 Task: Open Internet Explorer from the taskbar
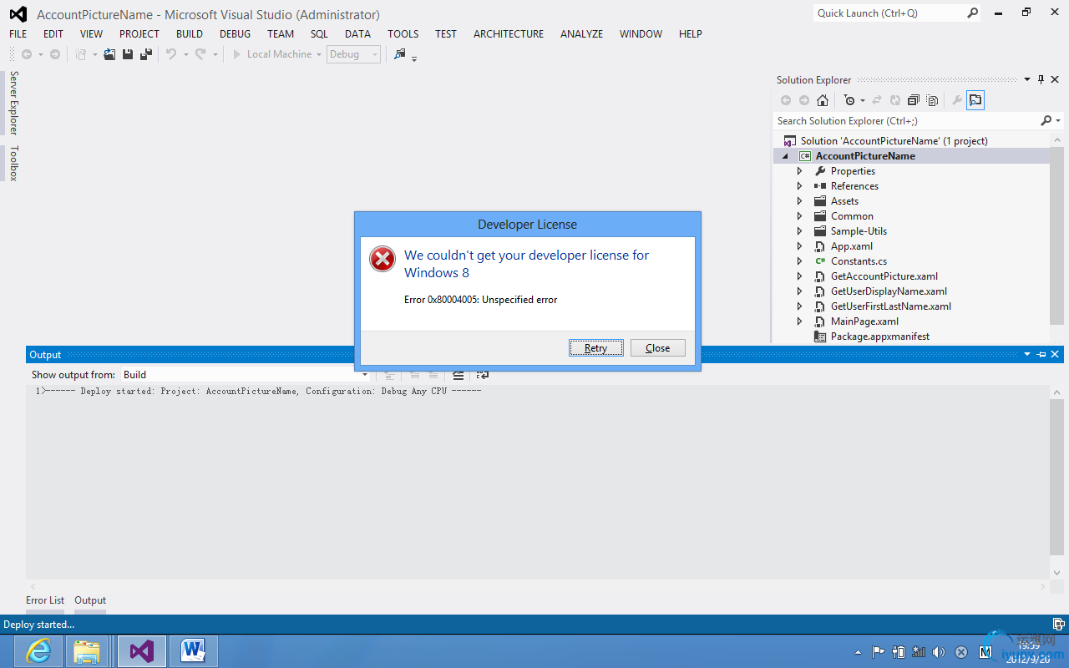coord(38,650)
